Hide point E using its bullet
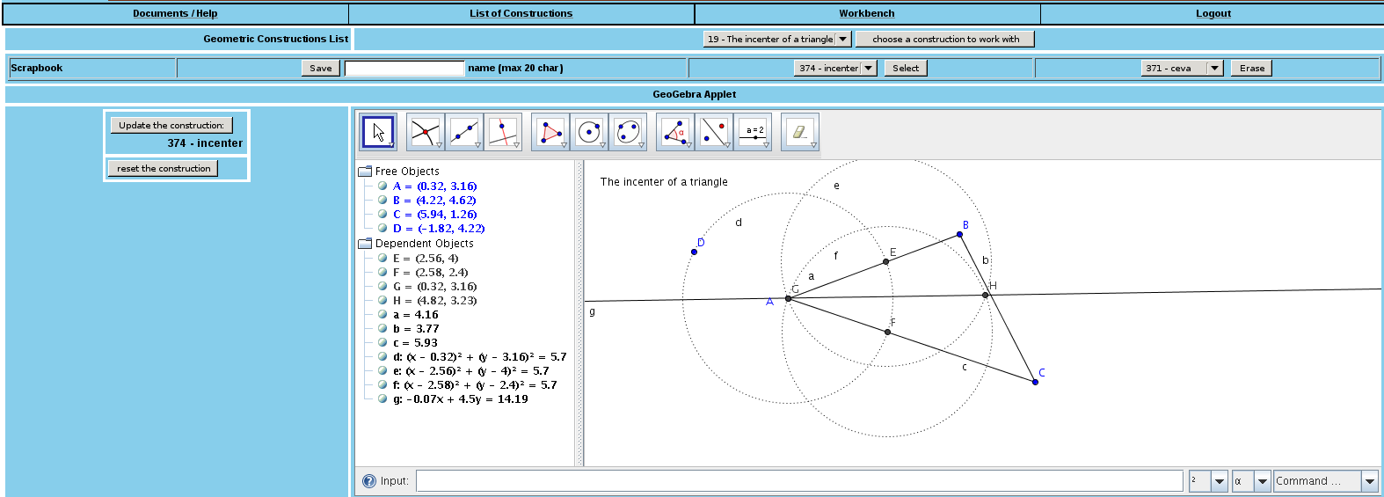1384x497 pixels. [382, 258]
